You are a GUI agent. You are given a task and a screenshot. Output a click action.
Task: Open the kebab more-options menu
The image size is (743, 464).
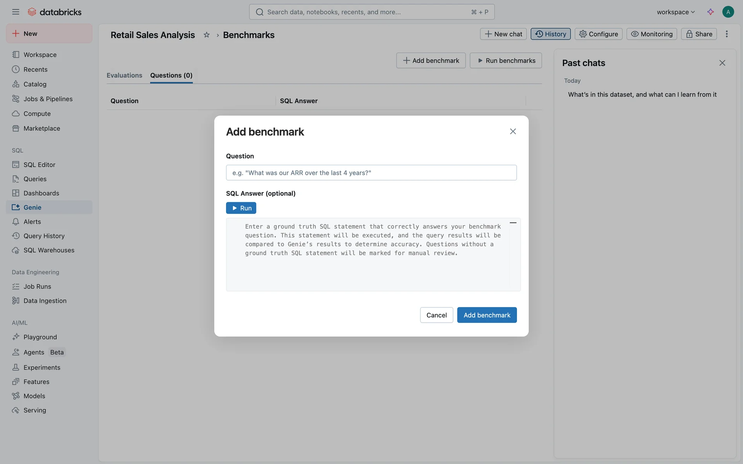pyautogui.click(x=726, y=34)
